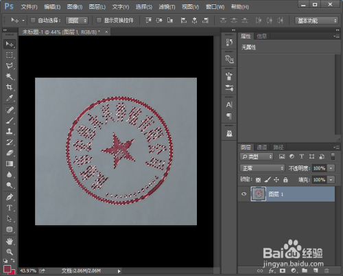Image resolution: width=343 pixels, height=276 pixels.
Task: Select the Dodge tool
Action: coord(10,185)
